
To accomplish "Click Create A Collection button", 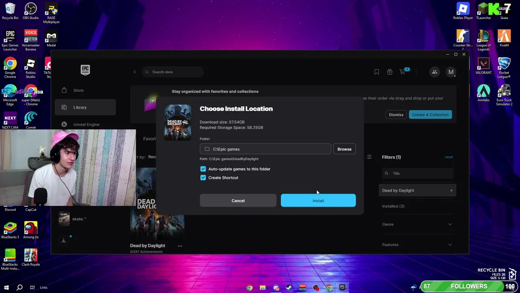I will coord(430,115).
